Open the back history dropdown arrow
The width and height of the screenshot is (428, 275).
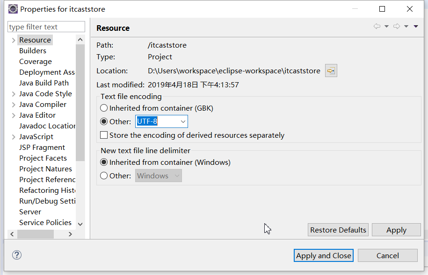tap(386, 27)
